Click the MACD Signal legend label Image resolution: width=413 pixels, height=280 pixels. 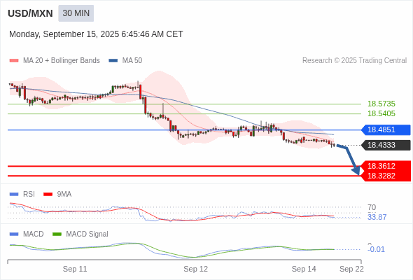(x=87, y=234)
